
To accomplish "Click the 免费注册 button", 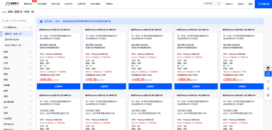I will tap(263, 4).
